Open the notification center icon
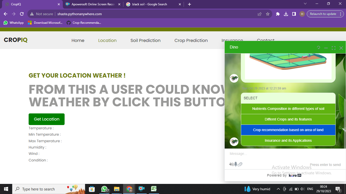This screenshot has height=194, width=346. (338, 189)
